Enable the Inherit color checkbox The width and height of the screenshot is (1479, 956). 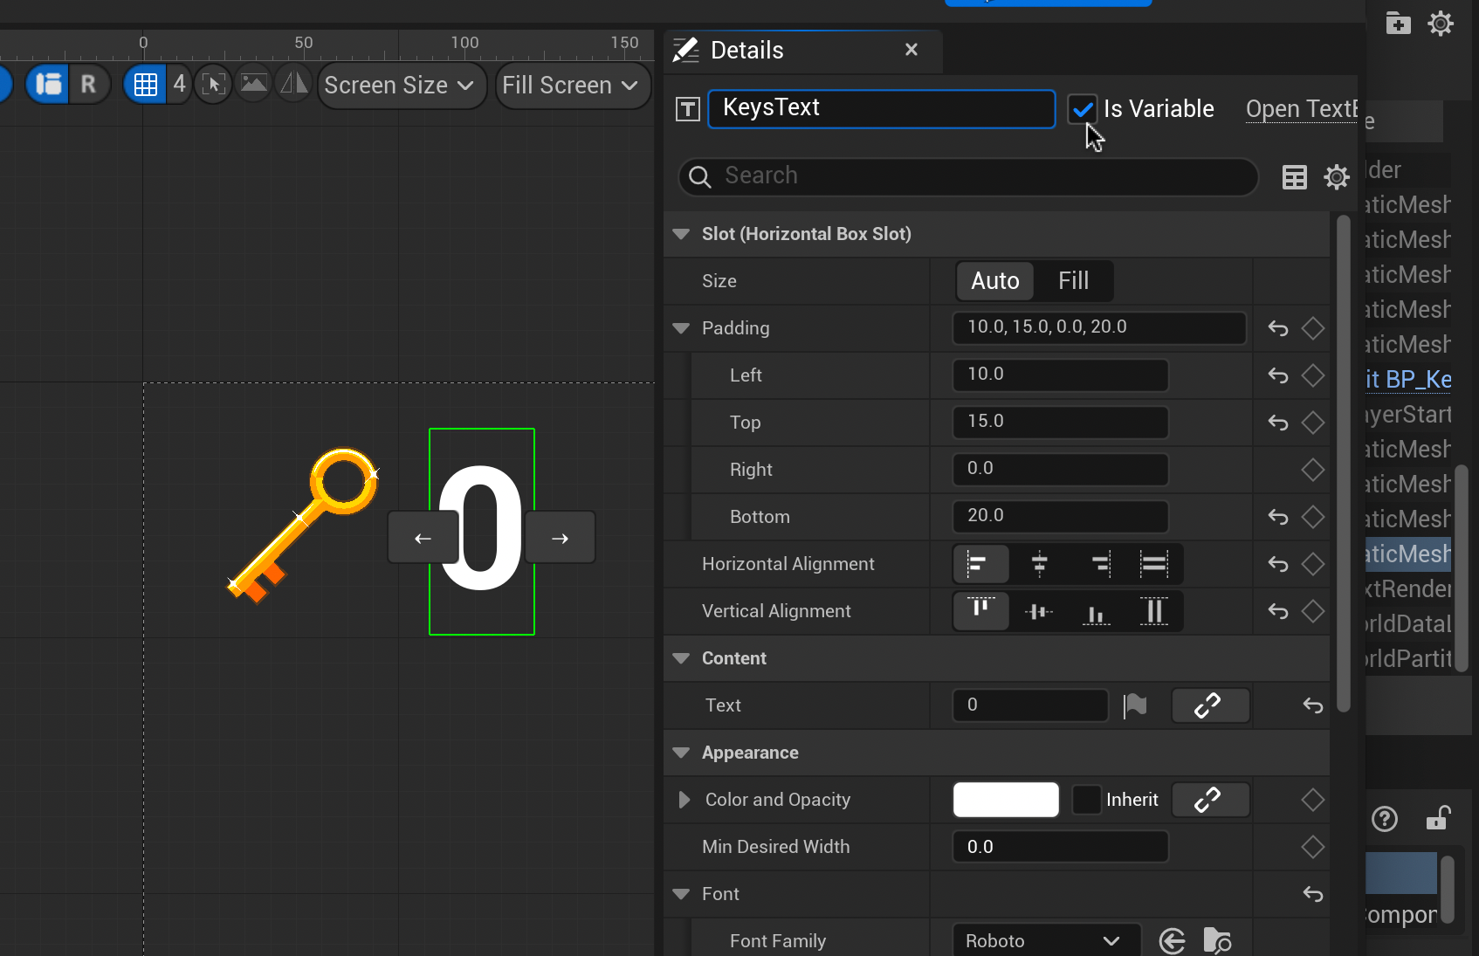point(1086,800)
